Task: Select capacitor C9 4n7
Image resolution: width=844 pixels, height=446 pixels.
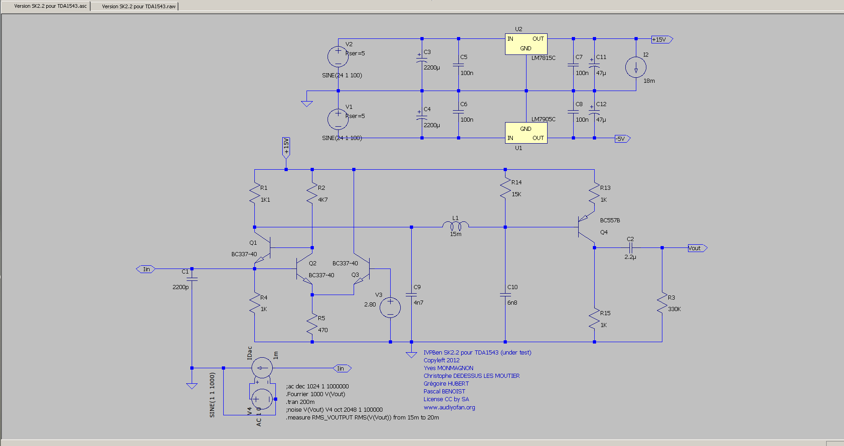Action: pos(411,294)
